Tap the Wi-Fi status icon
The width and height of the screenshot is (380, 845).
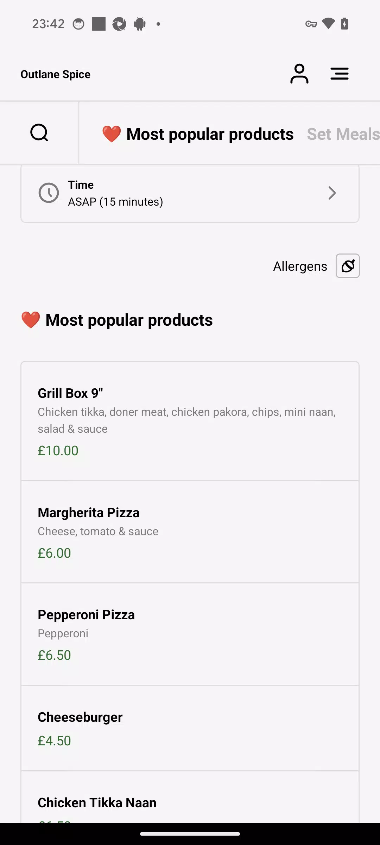328,24
